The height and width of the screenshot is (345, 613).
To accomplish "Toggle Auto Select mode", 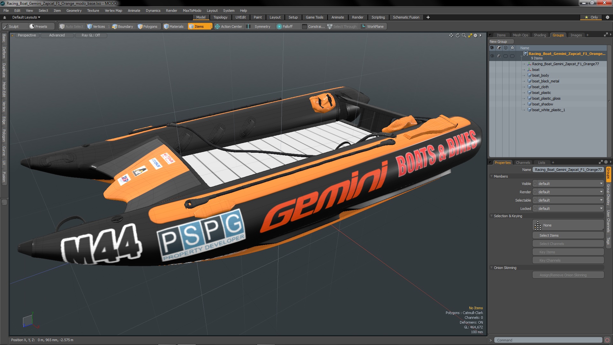I will (x=72, y=27).
